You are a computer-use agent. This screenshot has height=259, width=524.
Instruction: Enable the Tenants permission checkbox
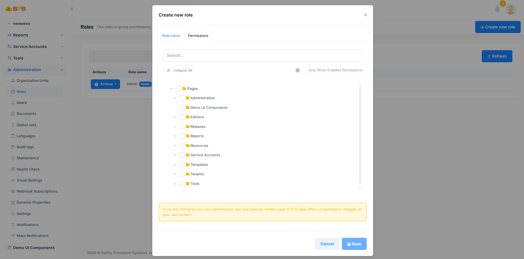pos(182,174)
